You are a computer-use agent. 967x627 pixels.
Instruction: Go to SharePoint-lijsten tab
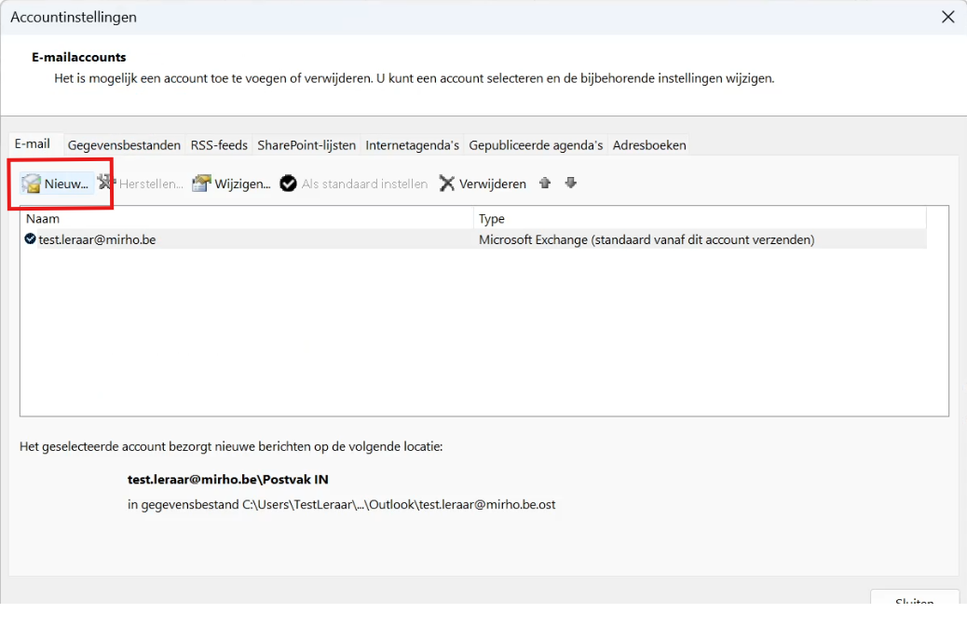tap(306, 145)
